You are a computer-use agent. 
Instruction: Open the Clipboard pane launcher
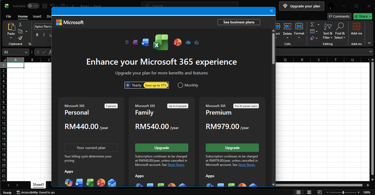(x=29, y=44)
